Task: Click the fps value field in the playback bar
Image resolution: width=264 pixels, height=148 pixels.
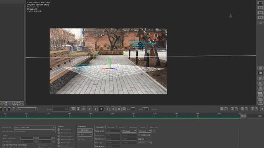Action: pos(146,109)
